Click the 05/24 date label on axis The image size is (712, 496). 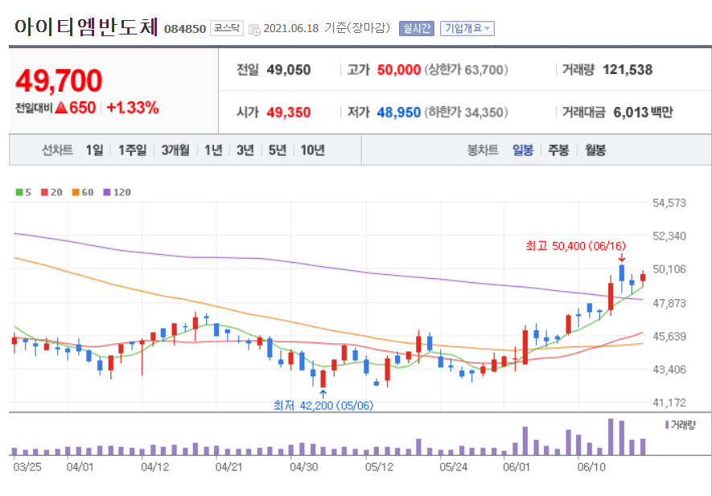pyautogui.click(x=453, y=467)
